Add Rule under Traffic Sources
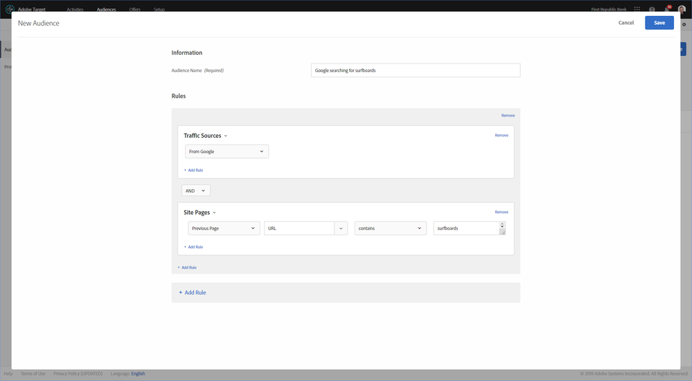This screenshot has height=381, width=692. pyautogui.click(x=194, y=170)
